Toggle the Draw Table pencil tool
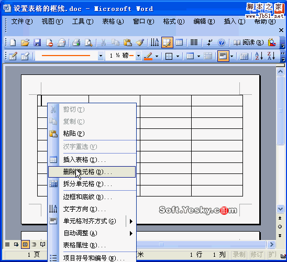Image resolution: width=287 pixels, height=262 pixels. point(13,56)
